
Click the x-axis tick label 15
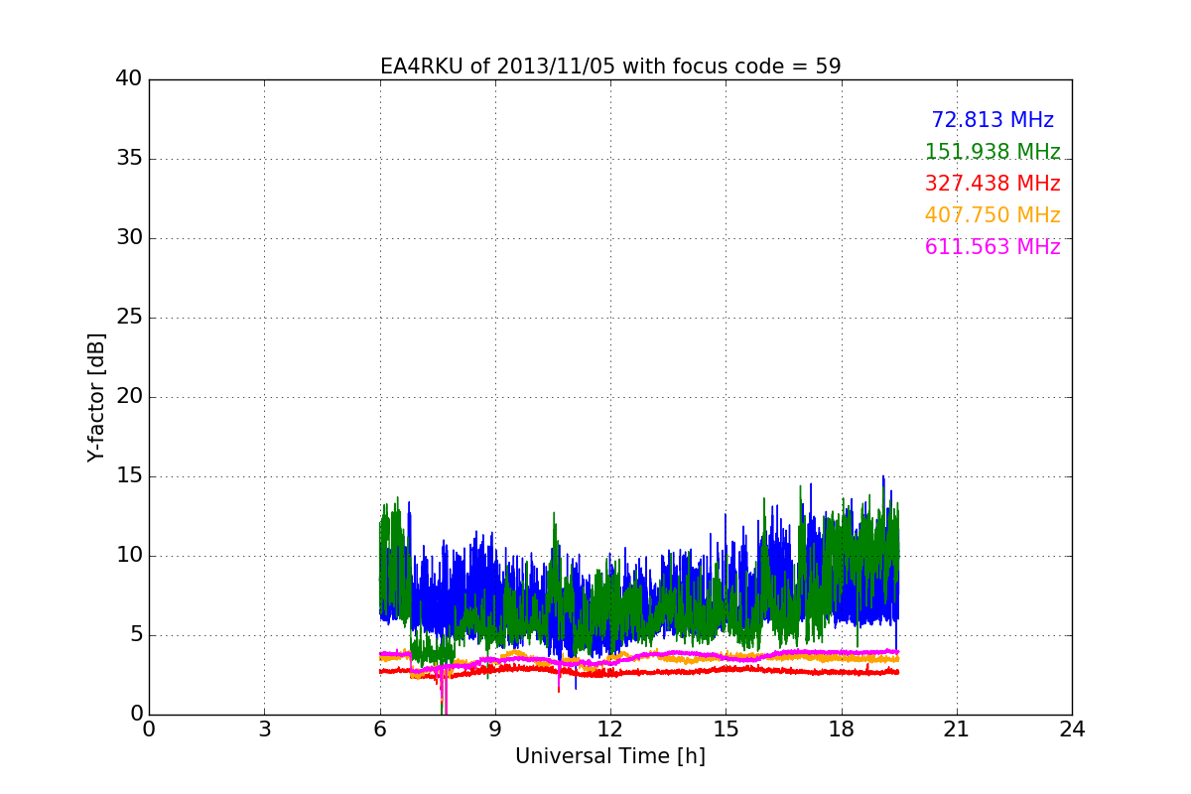(726, 728)
